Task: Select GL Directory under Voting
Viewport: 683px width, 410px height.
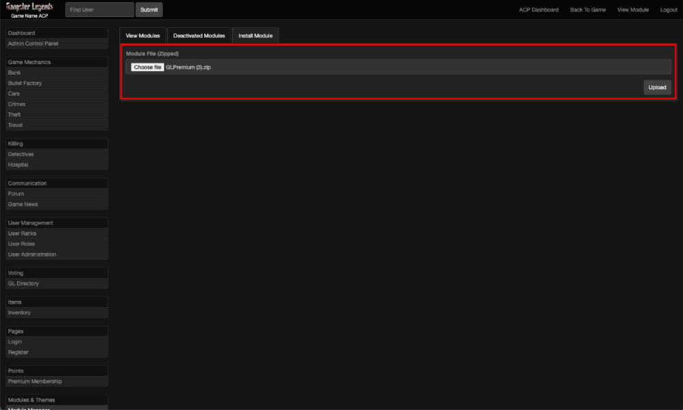Action: (23, 284)
